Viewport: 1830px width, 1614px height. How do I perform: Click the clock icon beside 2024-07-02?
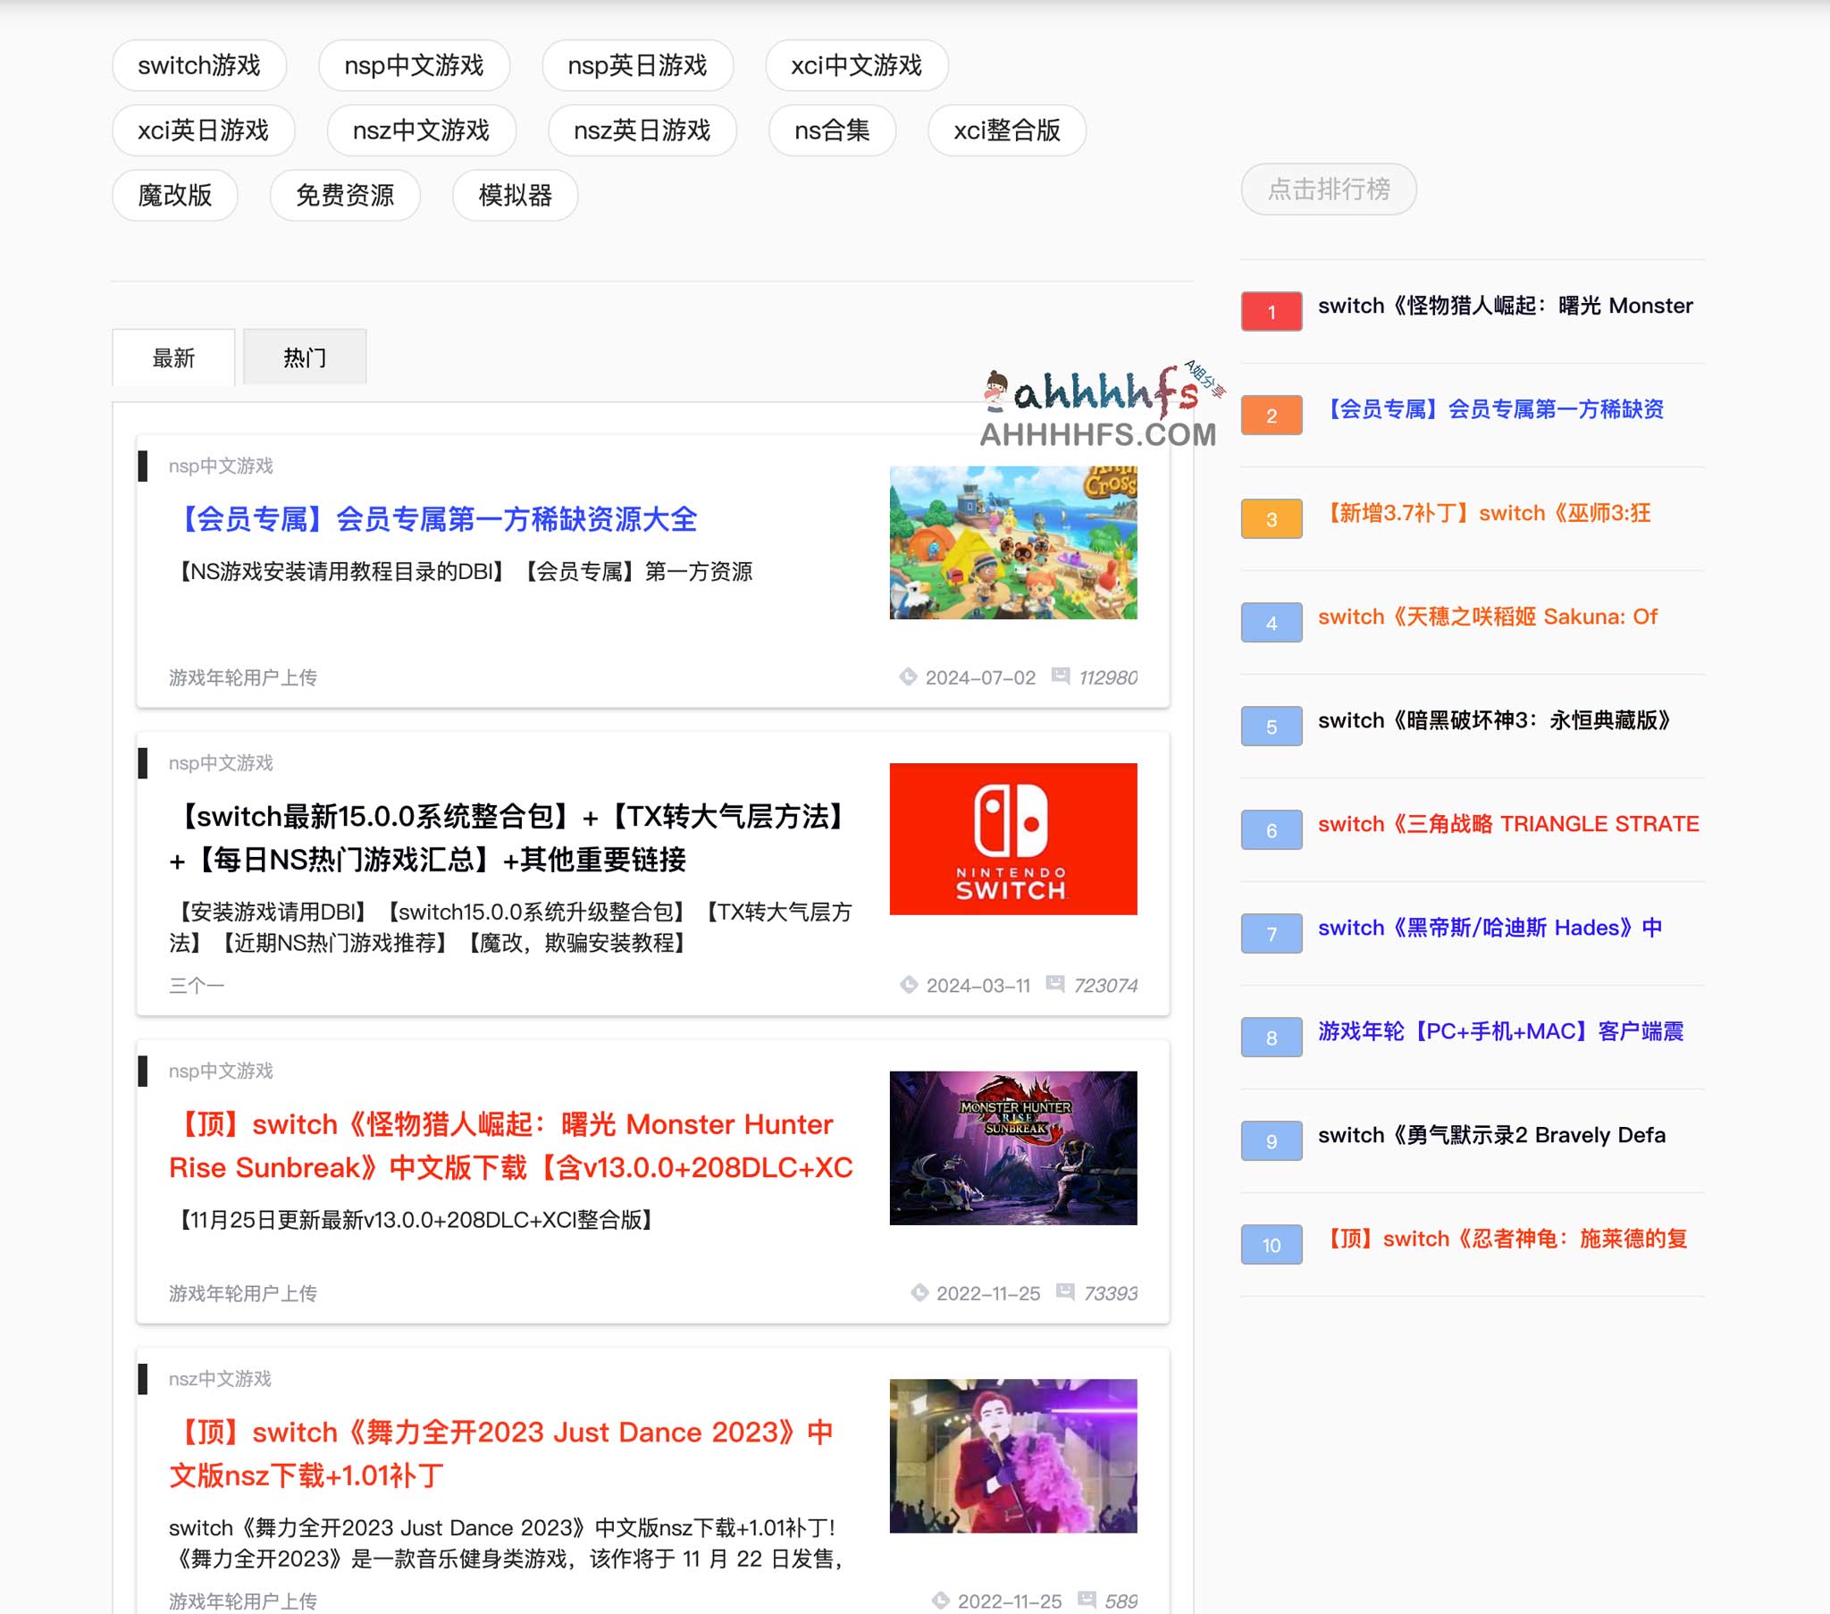click(x=908, y=677)
